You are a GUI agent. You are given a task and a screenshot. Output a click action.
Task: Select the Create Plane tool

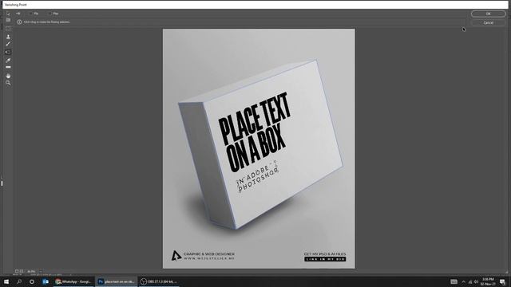pyautogui.click(x=8, y=20)
